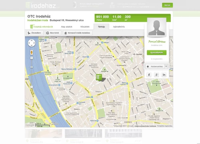
Task: Open the Részletek tab
Action: click(x=85, y=27)
